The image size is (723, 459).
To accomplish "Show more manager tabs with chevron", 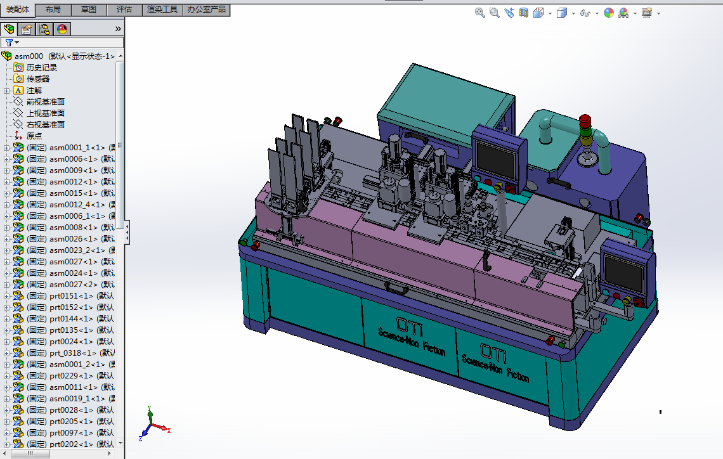I will pos(118,29).
